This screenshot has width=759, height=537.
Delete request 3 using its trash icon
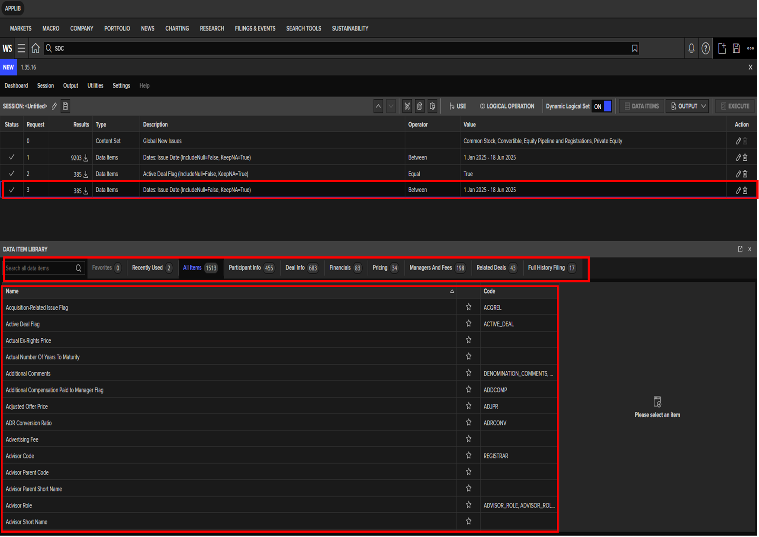pos(745,191)
